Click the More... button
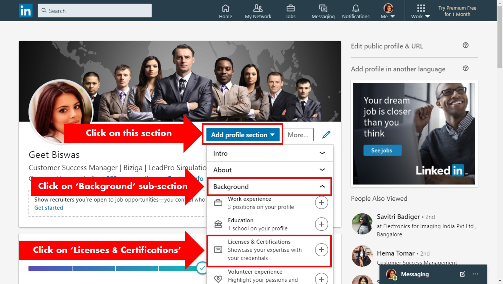 click(298, 135)
